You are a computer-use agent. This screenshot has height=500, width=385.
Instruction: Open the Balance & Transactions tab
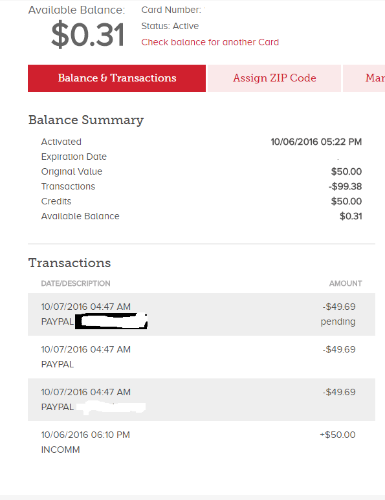click(116, 78)
